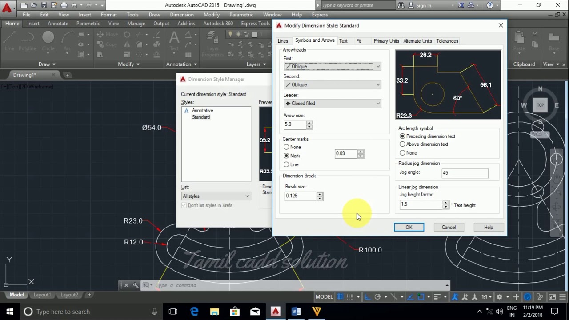
Task: Toggle object snap icon in status bar
Action: (421, 297)
